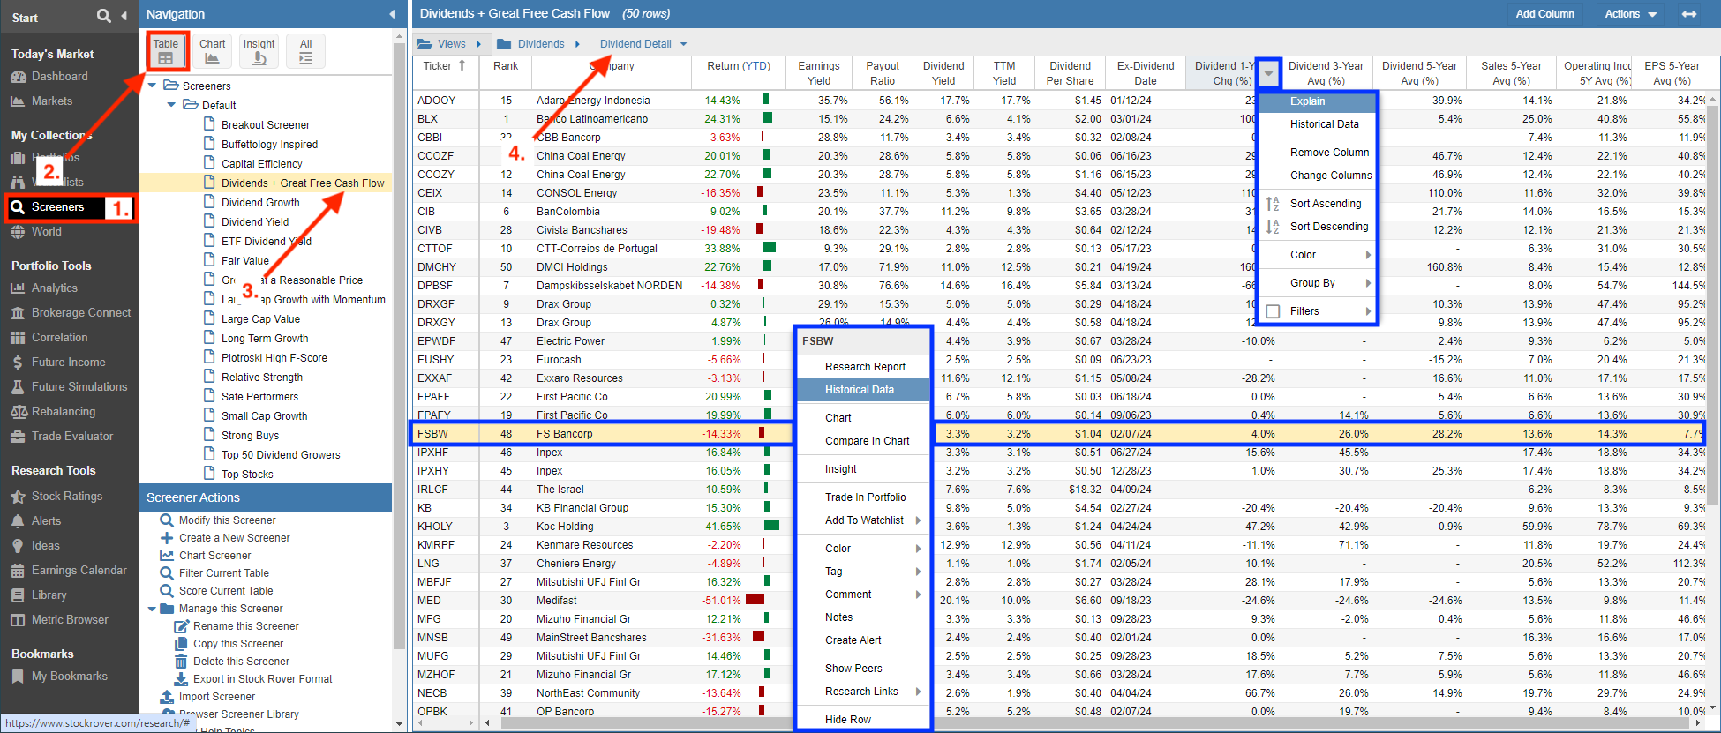
Task: Open Research Report for FSBW
Action: click(864, 367)
